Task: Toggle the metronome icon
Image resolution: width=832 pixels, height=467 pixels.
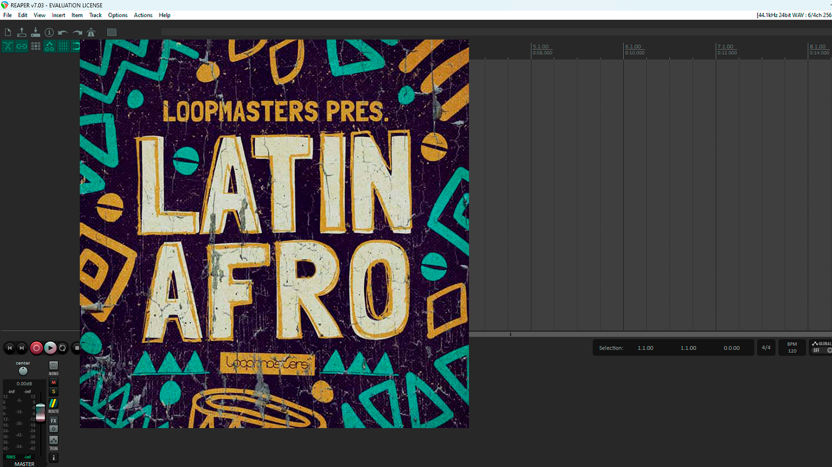Action: point(91,32)
